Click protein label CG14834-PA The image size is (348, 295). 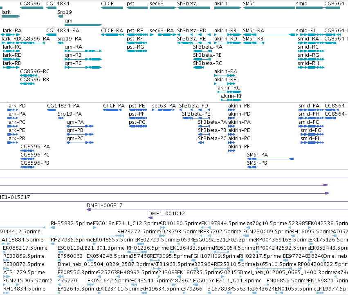(63, 106)
